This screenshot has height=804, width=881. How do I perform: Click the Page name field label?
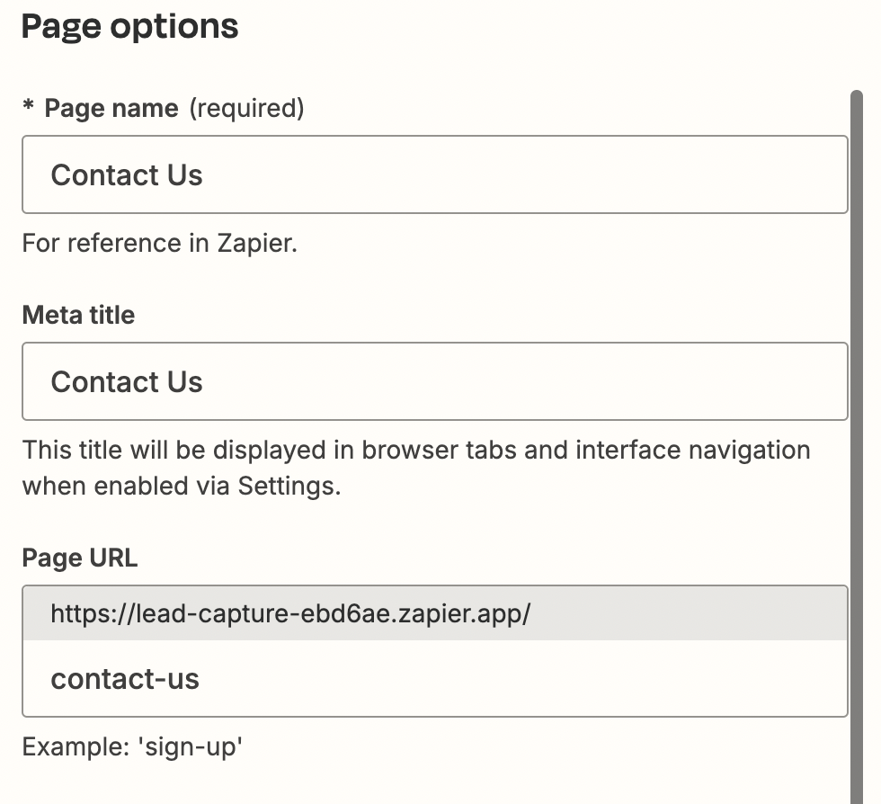111,109
